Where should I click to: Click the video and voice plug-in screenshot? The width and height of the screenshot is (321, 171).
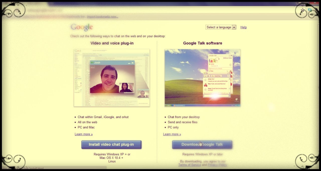click(x=112, y=78)
